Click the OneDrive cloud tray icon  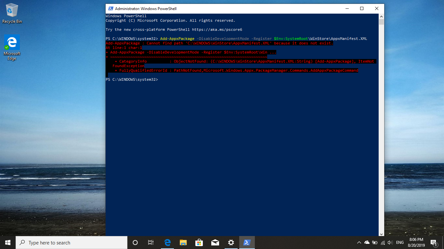(x=367, y=243)
